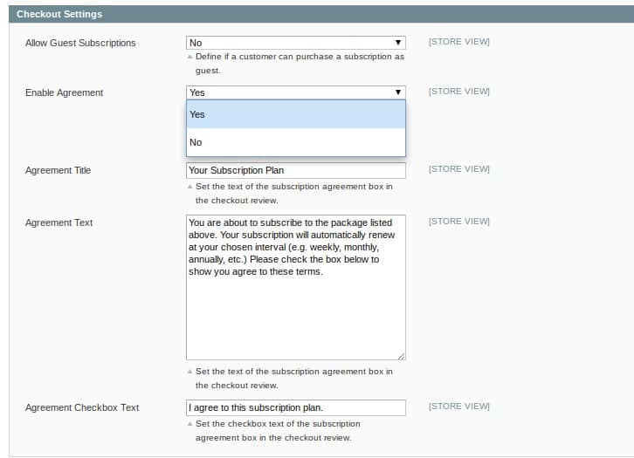Choose "No" in the open dropdown list
Image resolution: width=634 pixels, height=458 pixels.
(x=295, y=142)
